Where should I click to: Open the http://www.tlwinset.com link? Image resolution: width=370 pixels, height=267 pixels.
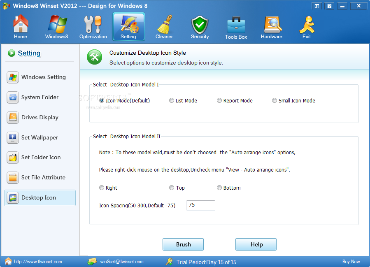click(38, 262)
